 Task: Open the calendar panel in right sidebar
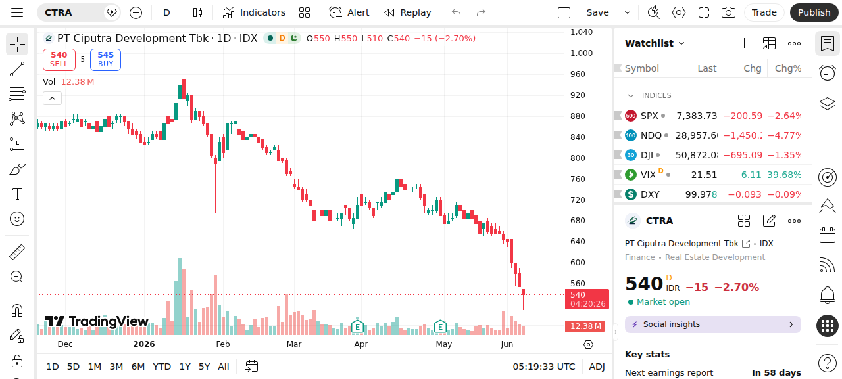coord(828,234)
